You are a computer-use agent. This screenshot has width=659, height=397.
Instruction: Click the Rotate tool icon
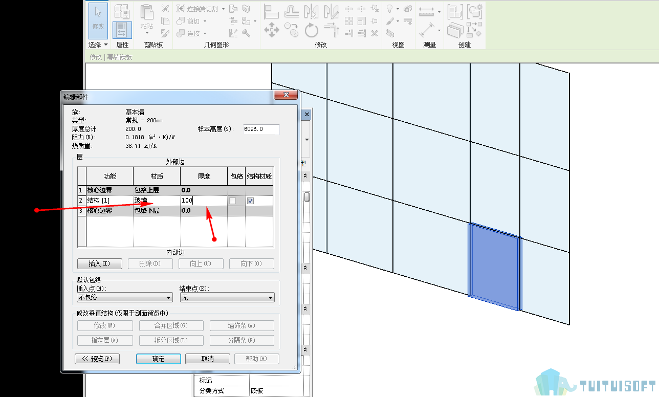pos(312,30)
